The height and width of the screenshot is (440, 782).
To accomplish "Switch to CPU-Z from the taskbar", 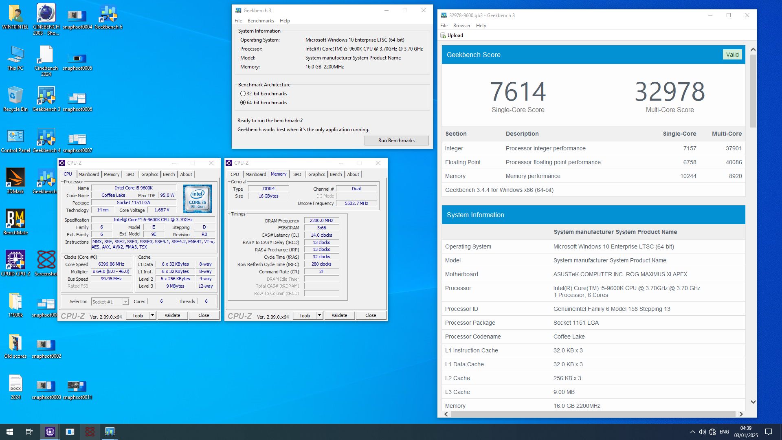I will point(50,432).
